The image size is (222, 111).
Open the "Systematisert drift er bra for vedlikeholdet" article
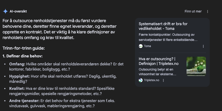163,26
